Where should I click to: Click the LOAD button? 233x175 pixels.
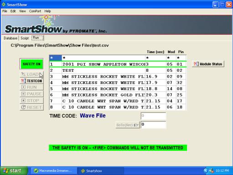(x=31, y=74)
